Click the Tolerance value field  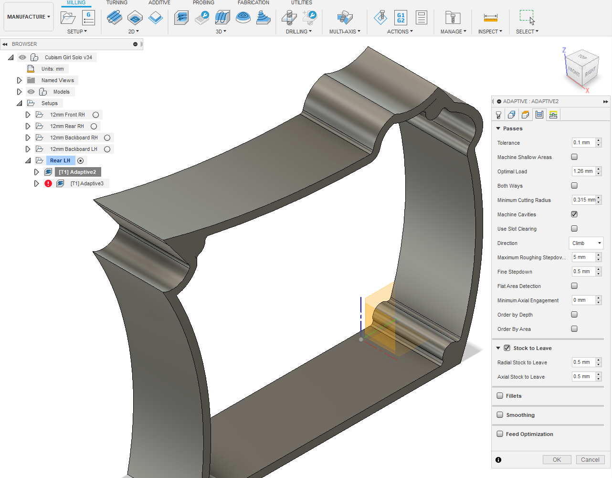click(x=583, y=142)
